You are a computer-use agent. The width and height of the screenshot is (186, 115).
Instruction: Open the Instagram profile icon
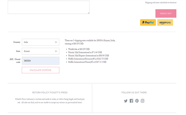[x=143, y=101]
